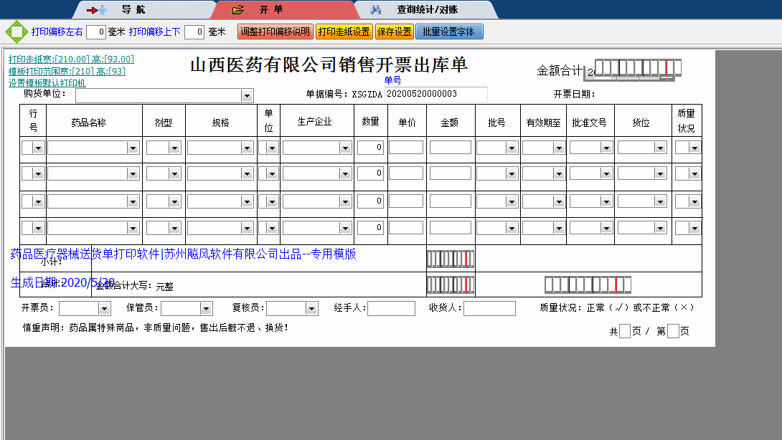Click the 模板打印范围宽 link
Screen dimensions: 782x440
coord(67,72)
